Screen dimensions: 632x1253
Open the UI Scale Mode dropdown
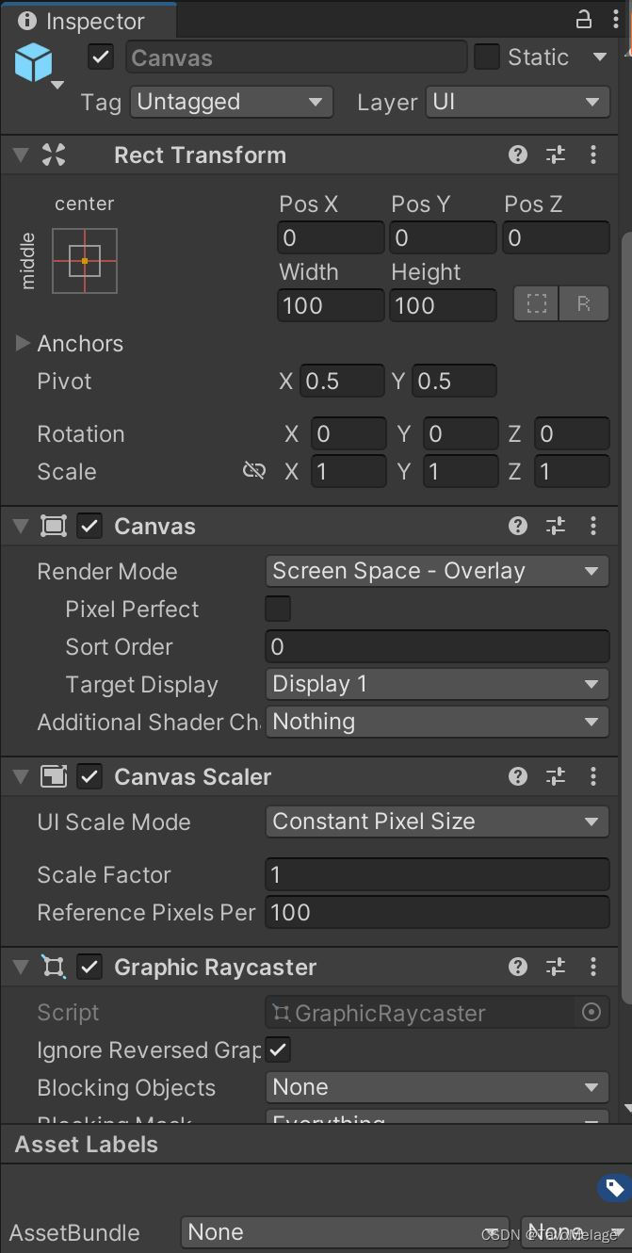coord(436,822)
